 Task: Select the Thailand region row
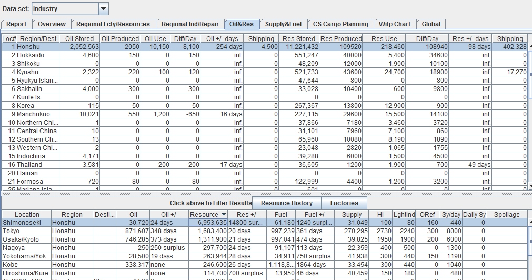(265, 165)
